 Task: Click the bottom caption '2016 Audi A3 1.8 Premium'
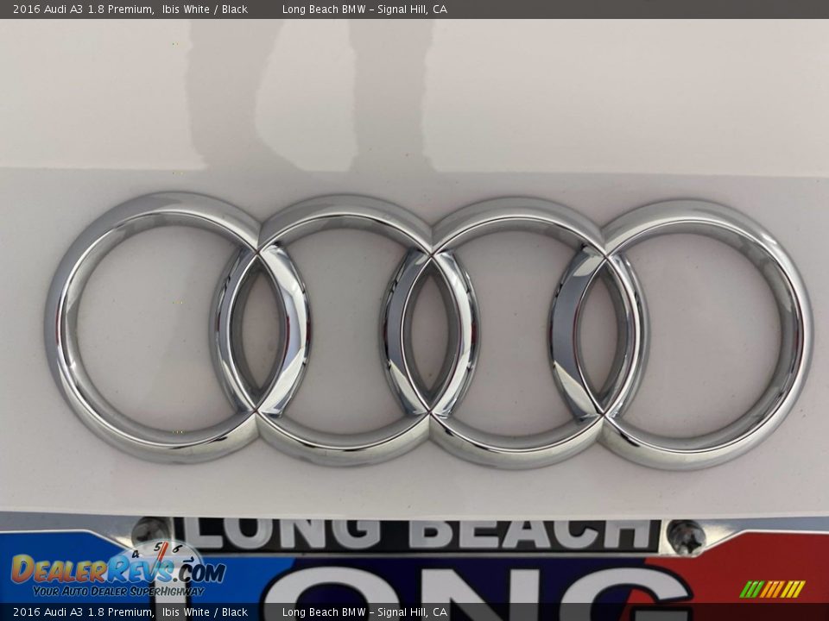coord(83,612)
